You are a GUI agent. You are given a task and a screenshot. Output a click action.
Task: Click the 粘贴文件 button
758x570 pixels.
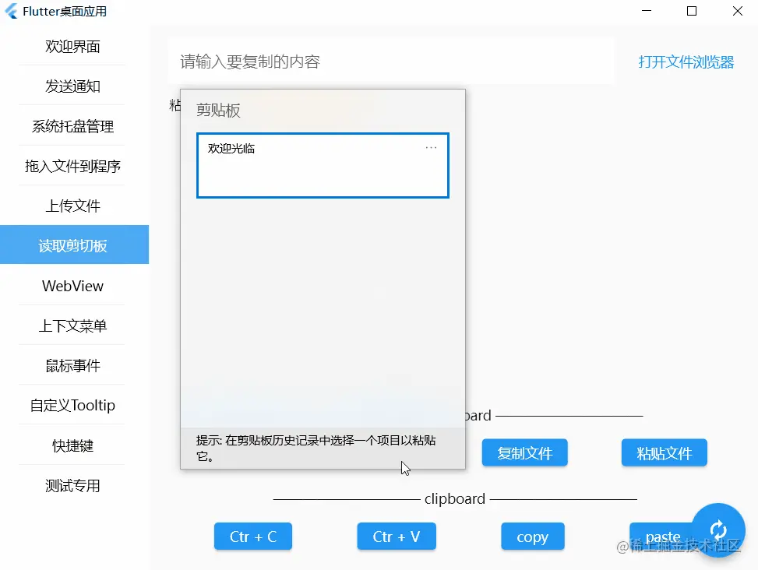click(x=665, y=452)
